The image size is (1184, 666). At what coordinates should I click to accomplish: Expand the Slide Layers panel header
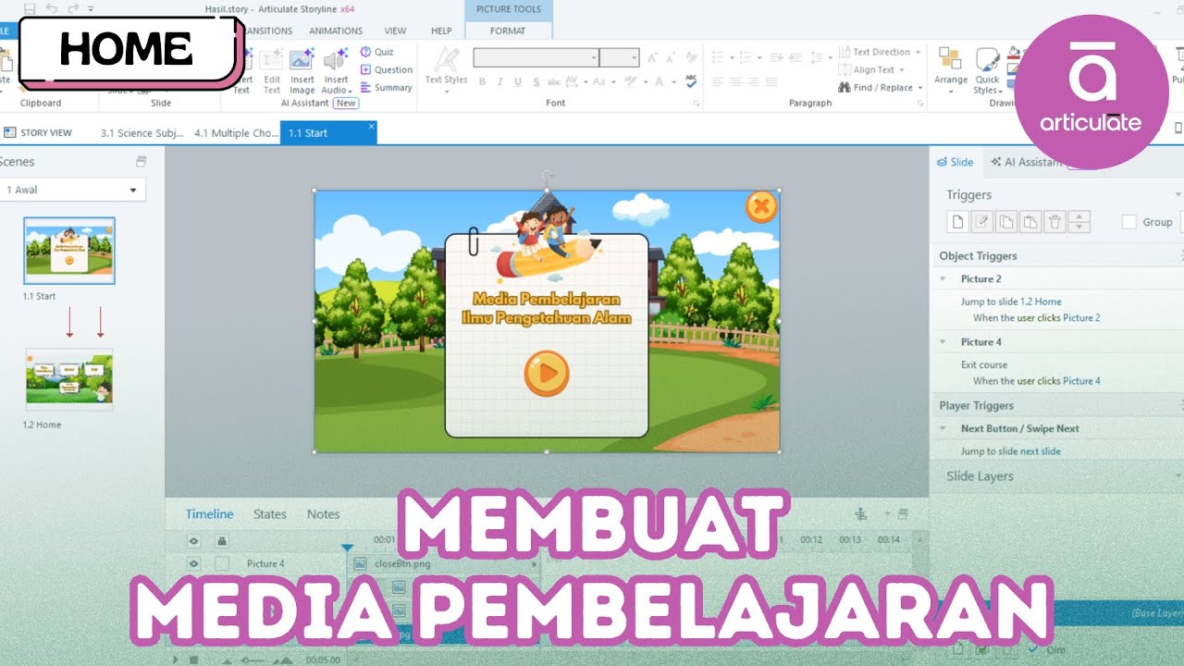(x=1056, y=476)
